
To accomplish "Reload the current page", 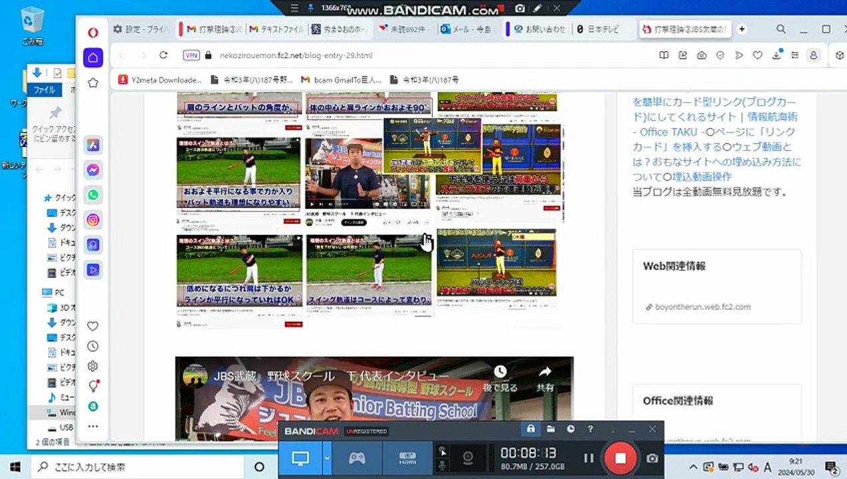I will coord(163,55).
